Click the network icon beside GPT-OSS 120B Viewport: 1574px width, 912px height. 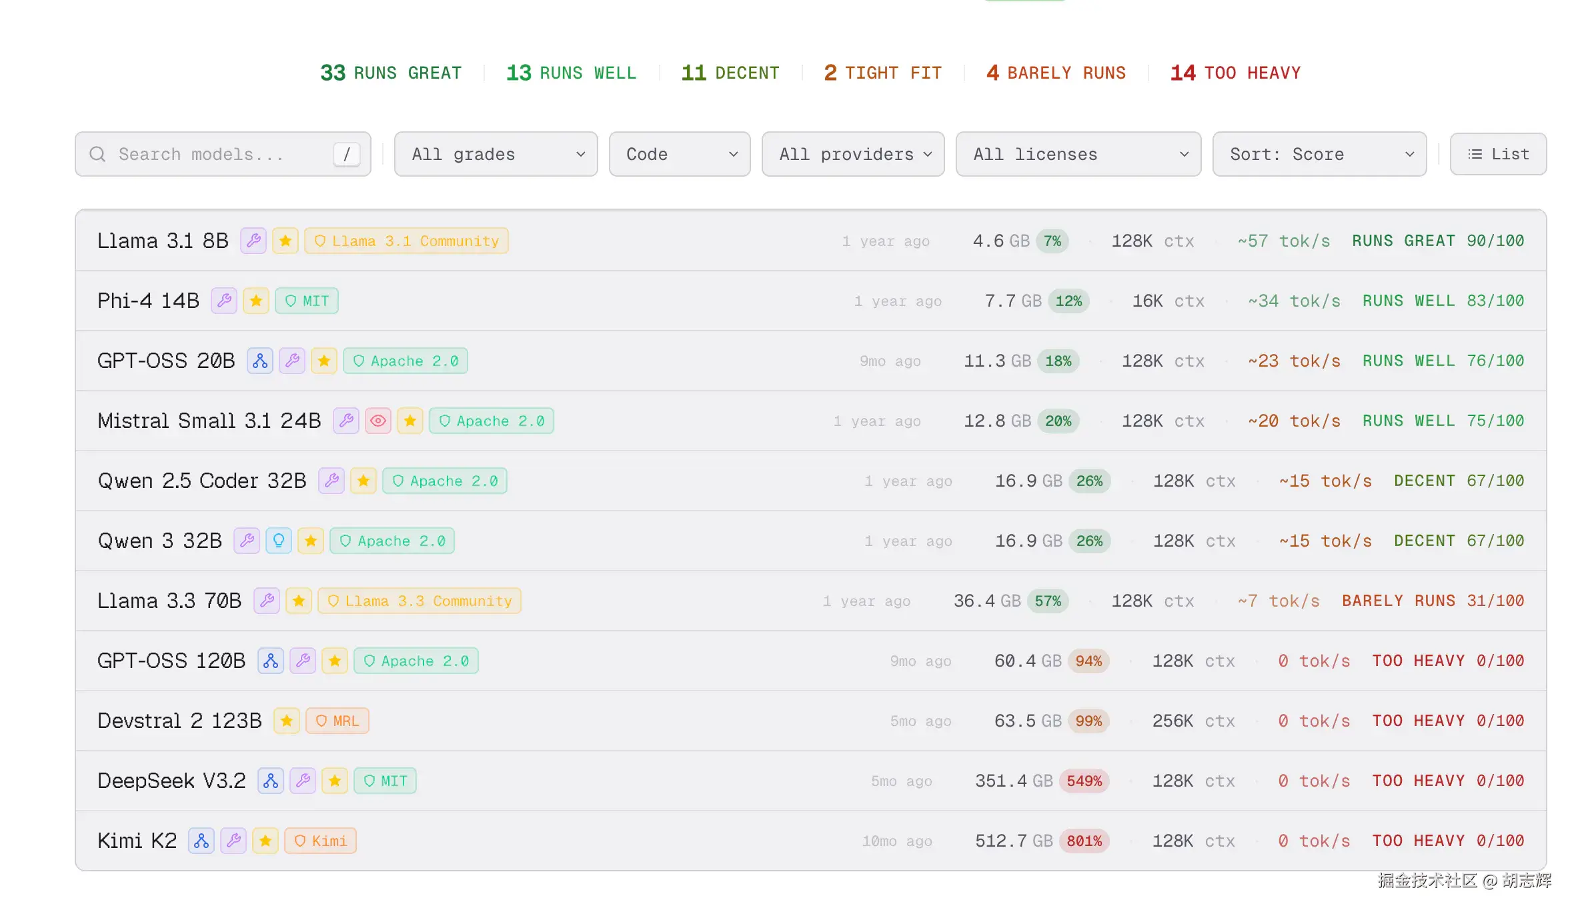pos(271,661)
